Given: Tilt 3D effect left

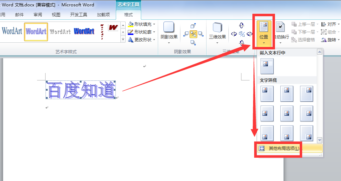Looking at the screenshot, I should 234,34.
